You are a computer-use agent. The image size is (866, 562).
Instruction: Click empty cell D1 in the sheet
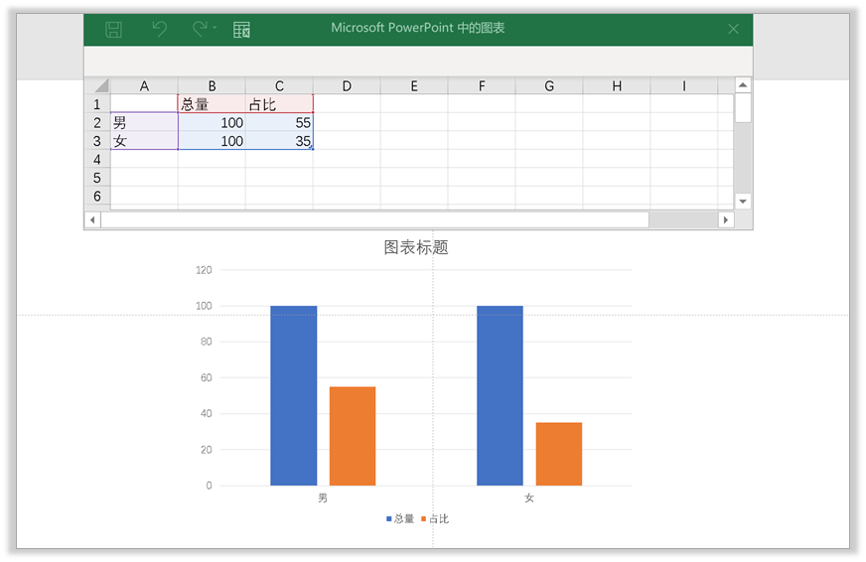pos(347,104)
